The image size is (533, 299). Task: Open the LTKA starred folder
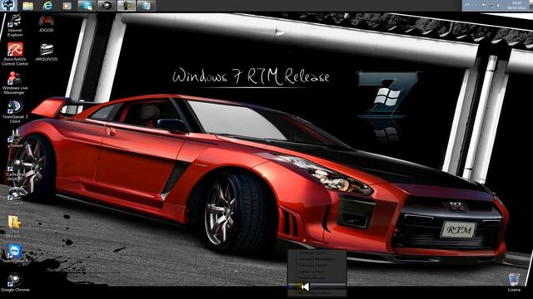[x=15, y=227]
